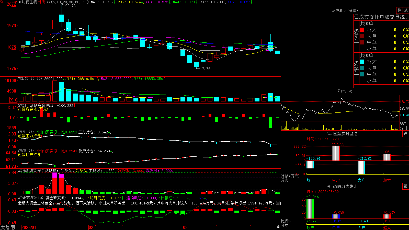Click the 02 month marker on time axis
This screenshot has height=230, width=409.
[91, 227]
